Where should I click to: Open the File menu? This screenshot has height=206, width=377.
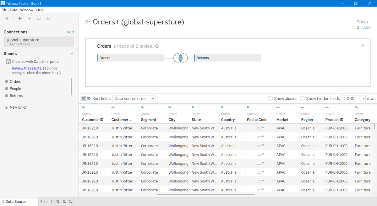click(4, 10)
